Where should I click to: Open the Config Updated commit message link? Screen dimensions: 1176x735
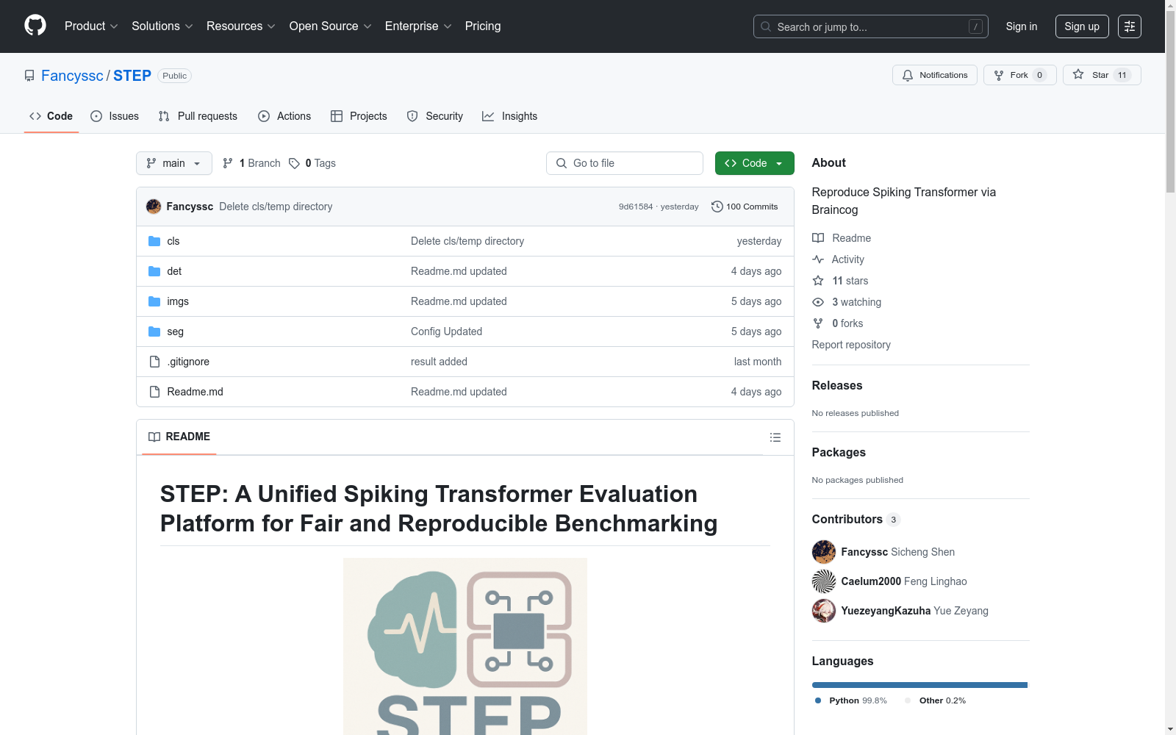coord(446,331)
